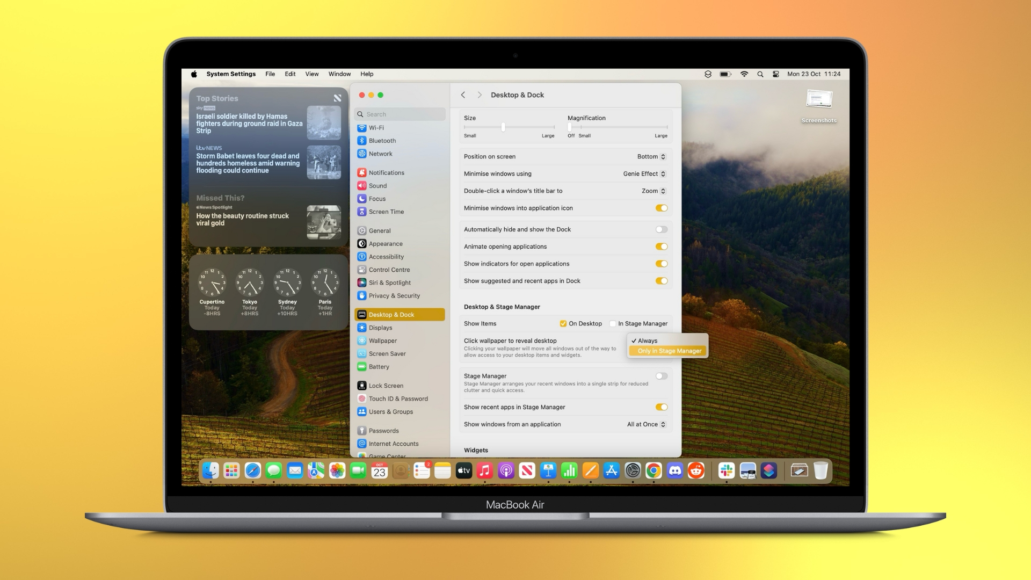This screenshot has height=580, width=1031.
Task: Open Storm Babet news story in widget
Action: [x=268, y=162]
